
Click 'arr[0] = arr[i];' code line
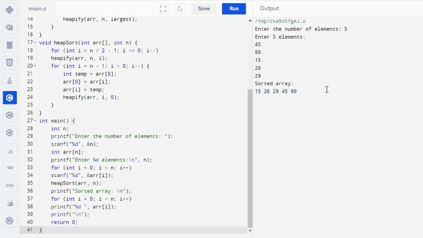click(x=87, y=82)
